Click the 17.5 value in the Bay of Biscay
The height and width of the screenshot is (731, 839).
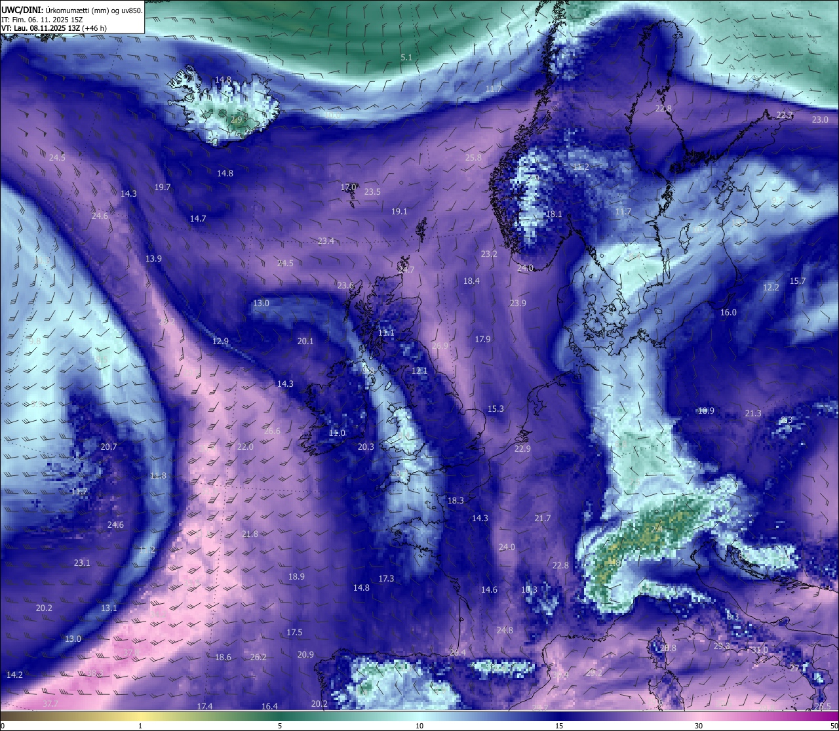pyautogui.click(x=294, y=632)
